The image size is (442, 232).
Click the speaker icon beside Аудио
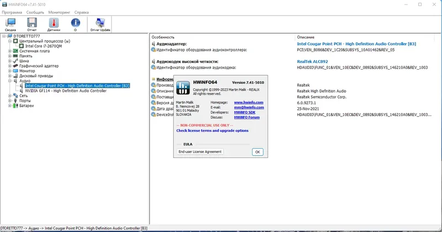(x=15, y=81)
